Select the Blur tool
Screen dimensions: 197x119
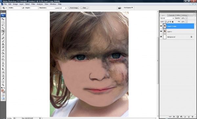pyautogui.click(x=3, y=56)
